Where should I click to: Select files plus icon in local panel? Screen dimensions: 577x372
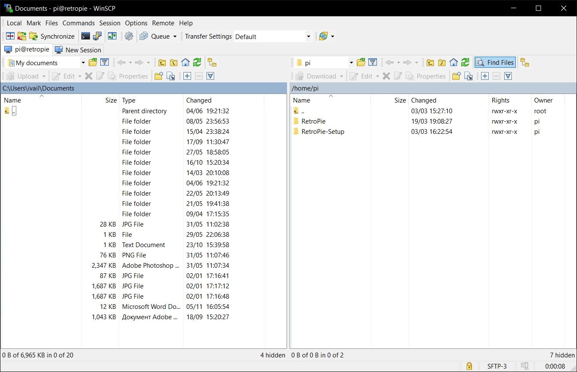click(187, 76)
